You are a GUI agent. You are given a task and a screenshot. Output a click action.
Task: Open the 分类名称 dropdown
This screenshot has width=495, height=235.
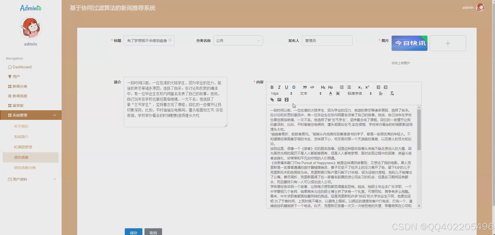(238, 41)
